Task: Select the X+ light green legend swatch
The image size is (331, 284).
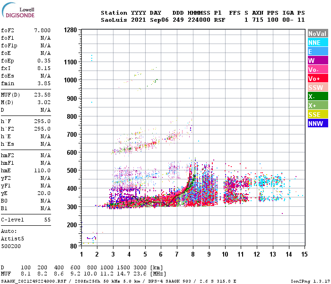Action: click(x=318, y=106)
